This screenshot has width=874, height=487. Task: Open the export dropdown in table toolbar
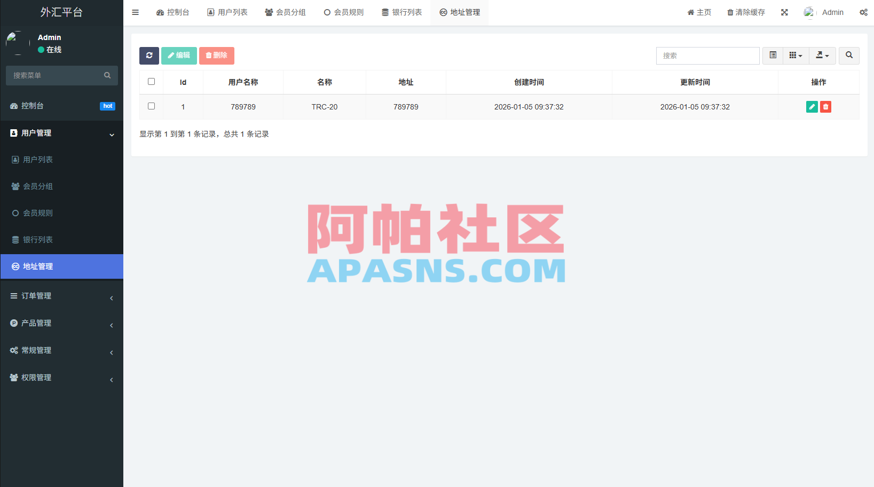pos(822,56)
